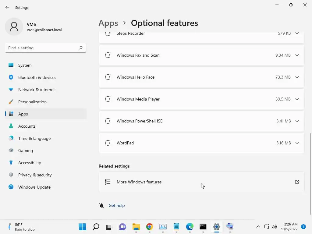Viewport: 312px width, 234px height.
Task: Click the external link icon for More Windows features
Action: [x=297, y=182]
